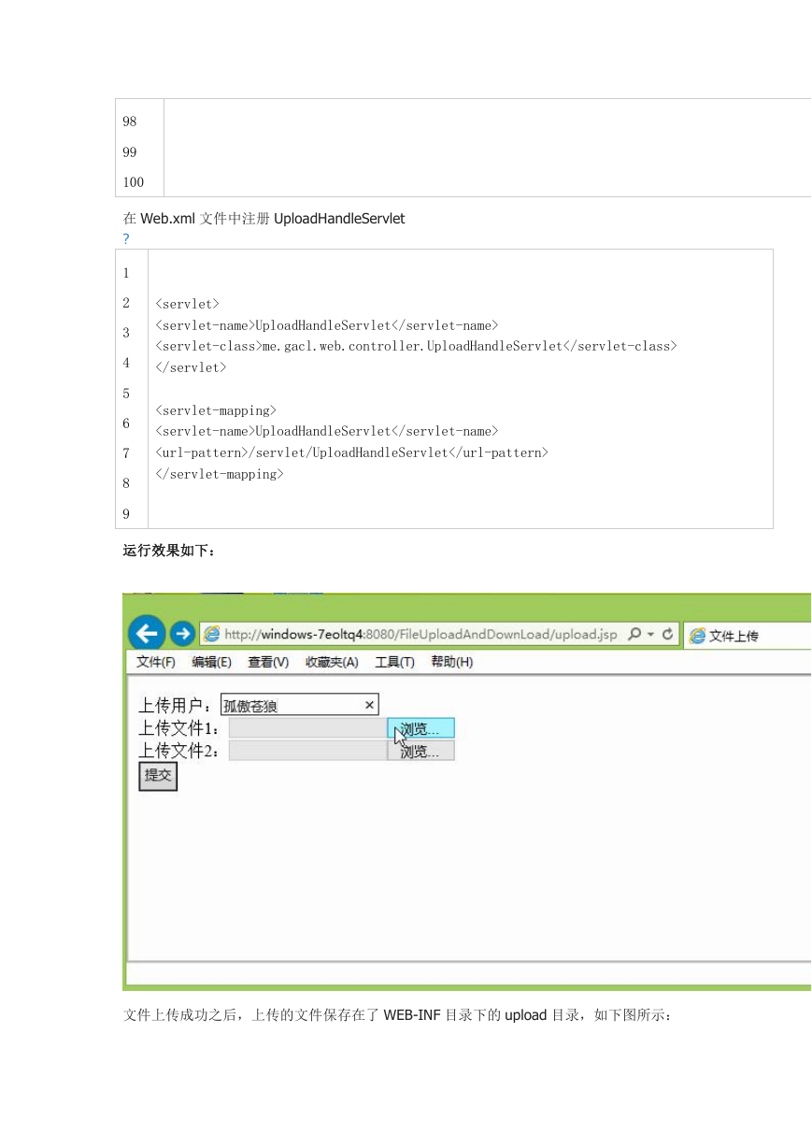
Task: Click line number 100 in upper code block
Action: [x=134, y=182]
